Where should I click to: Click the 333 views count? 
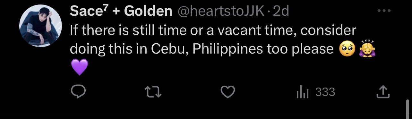[325, 92]
